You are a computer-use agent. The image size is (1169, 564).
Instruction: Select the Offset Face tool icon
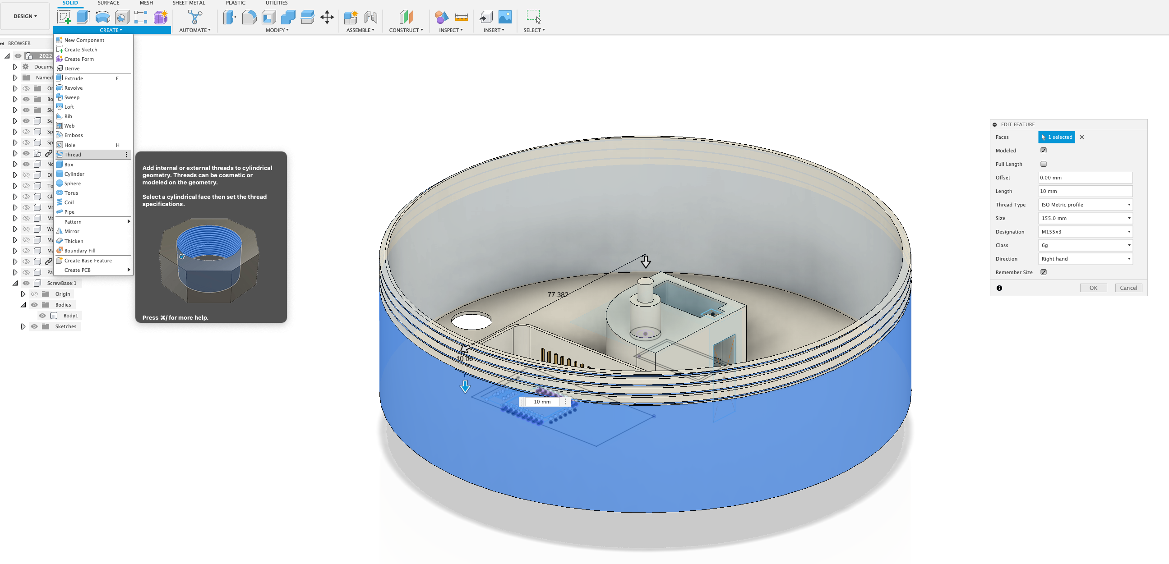(x=308, y=17)
